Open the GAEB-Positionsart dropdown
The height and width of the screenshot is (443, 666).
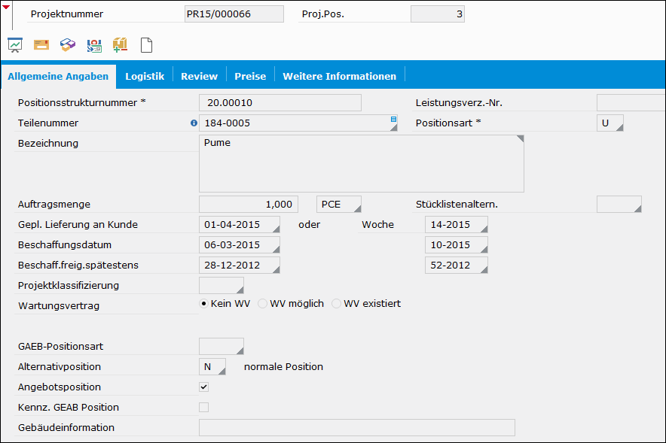[240, 350]
